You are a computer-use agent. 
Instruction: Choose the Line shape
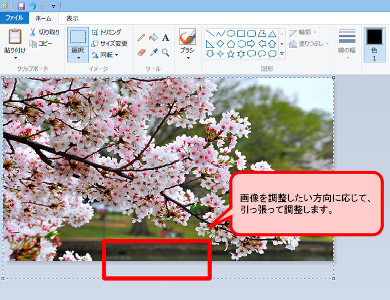[210, 33]
